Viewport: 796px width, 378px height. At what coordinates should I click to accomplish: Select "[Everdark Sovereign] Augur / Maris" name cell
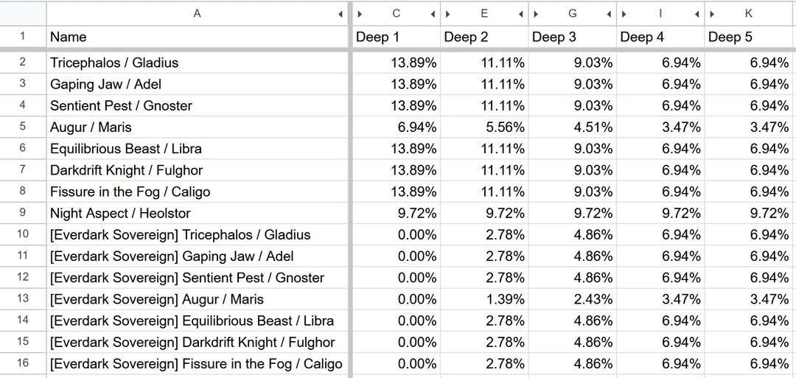pyautogui.click(x=197, y=299)
